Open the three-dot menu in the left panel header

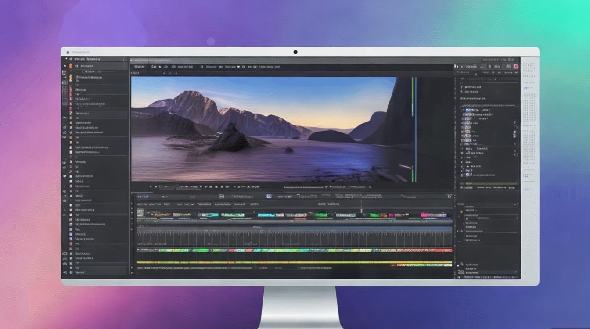point(124,59)
